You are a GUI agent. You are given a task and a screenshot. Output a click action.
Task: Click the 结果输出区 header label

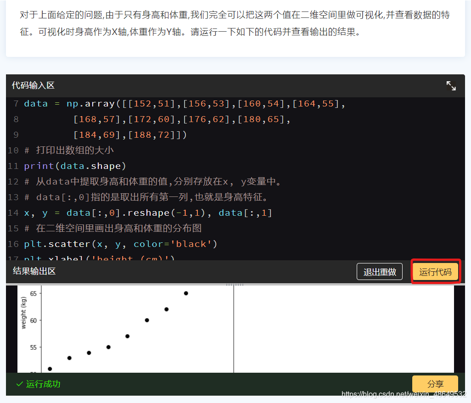[34, 271]
